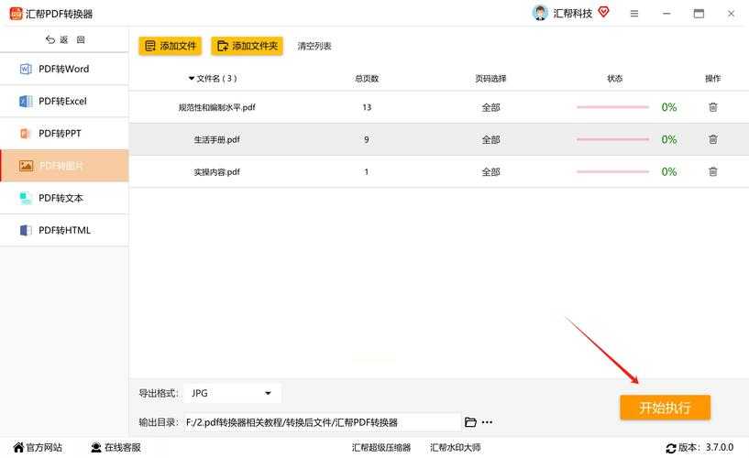Sort list via 文件名 header arrow
749x458 pixels.
[192, 79]
